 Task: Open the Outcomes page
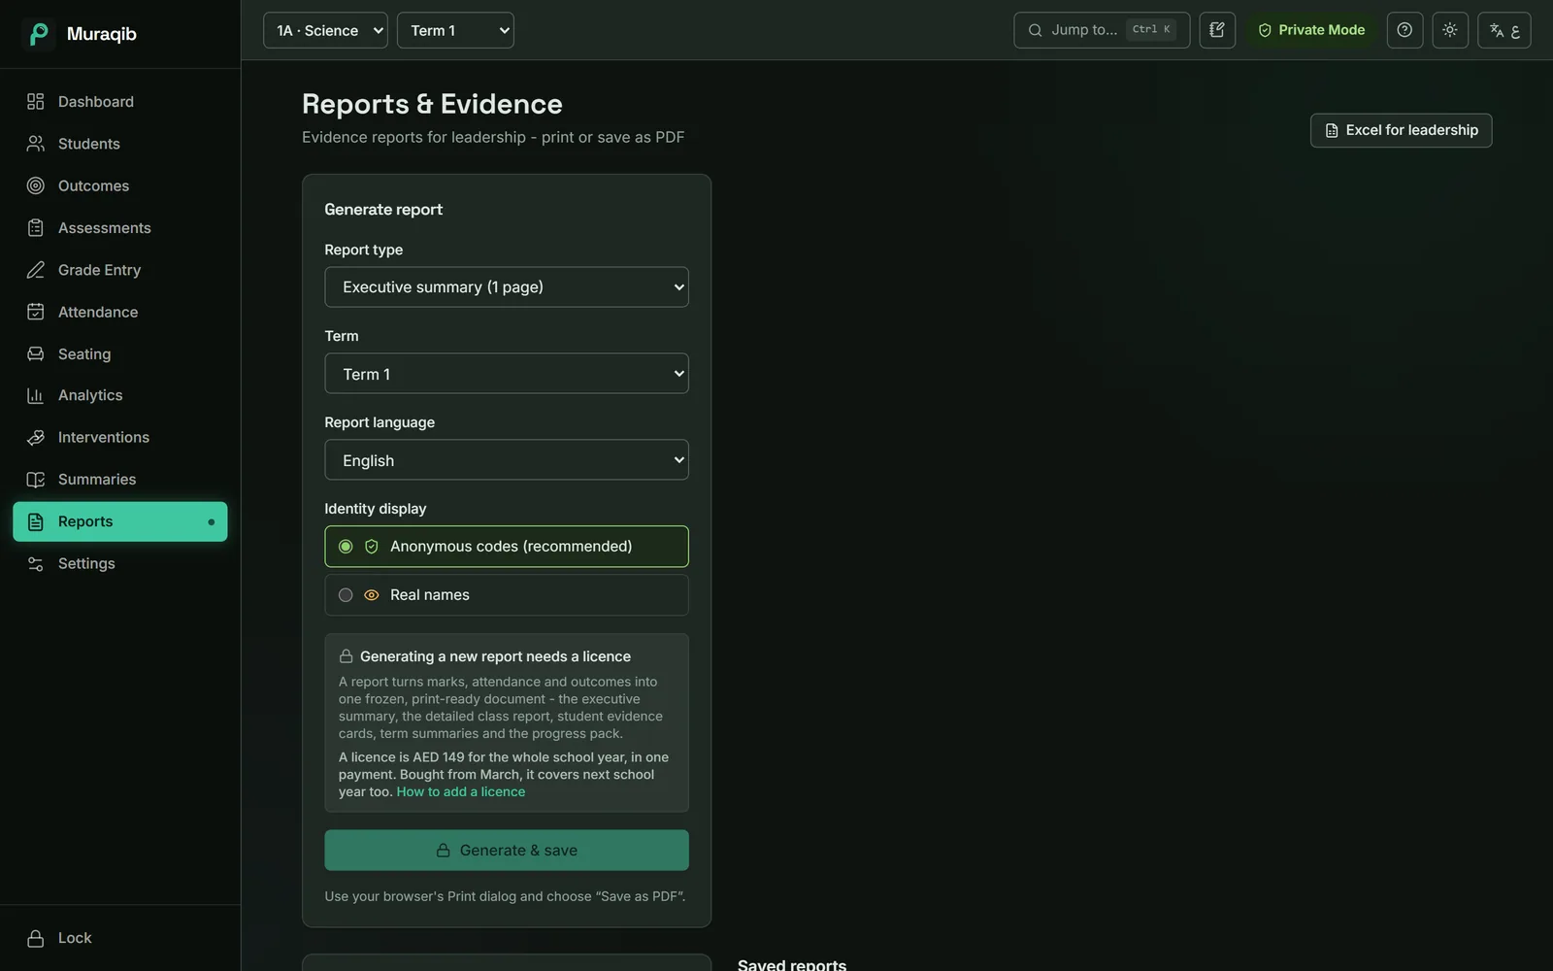(120, 185)
